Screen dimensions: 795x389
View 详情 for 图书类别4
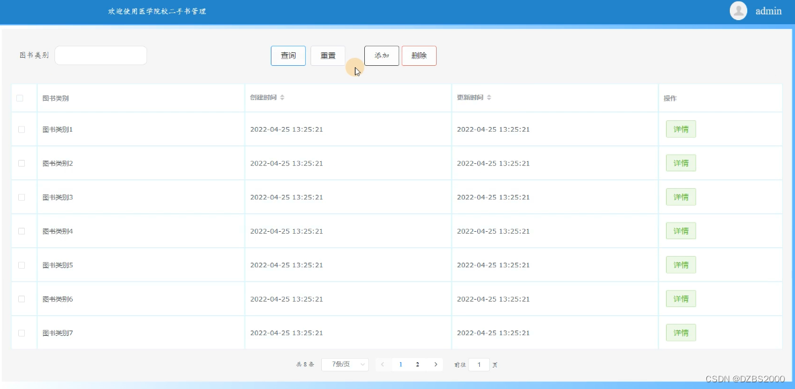(x=680, y=230)
